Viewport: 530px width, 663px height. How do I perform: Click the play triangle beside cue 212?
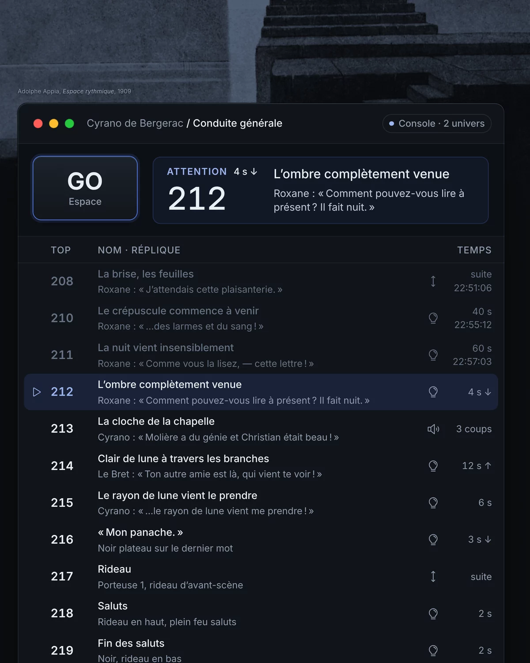pos(37,392)
